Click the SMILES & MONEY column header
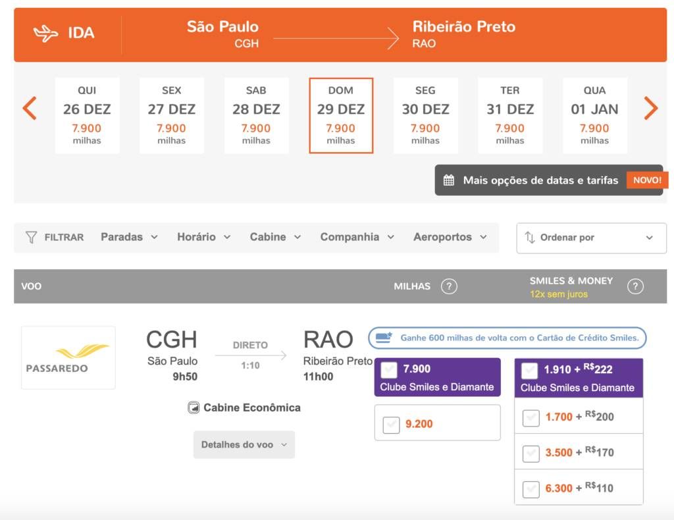Viewport: 674px width, 520px height. coord(571,280)
